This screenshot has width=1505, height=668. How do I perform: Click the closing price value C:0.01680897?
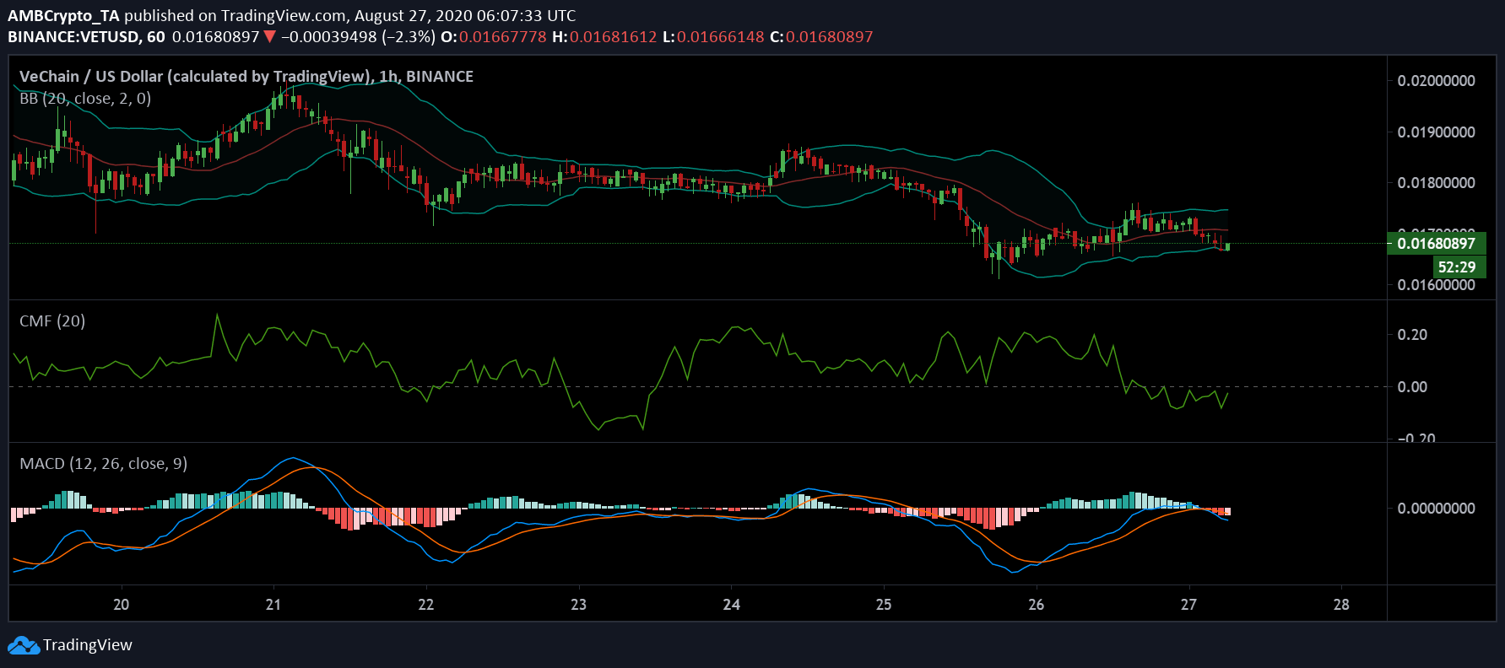click(821, 37)
